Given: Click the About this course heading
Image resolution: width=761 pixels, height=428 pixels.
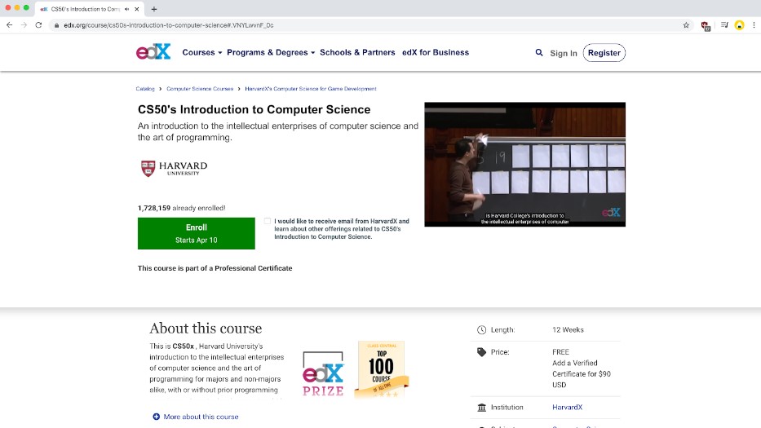Looking at the screenshot, I should coord(206,329).
